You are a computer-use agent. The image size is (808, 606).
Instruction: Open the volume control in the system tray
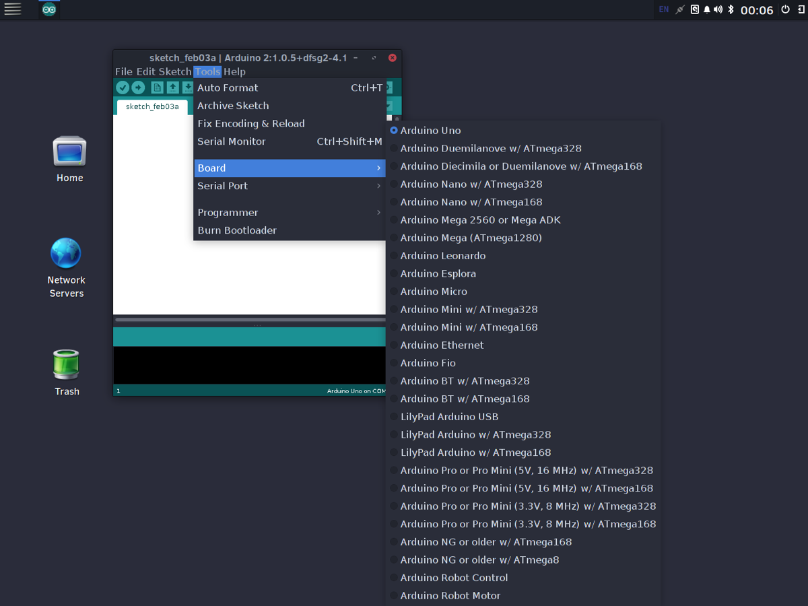(718, 9)
